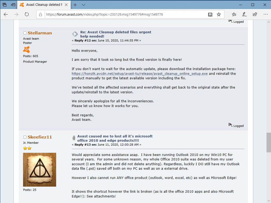
Task: Click 'Reply #13 on:' text
Action: pos(86,145)
